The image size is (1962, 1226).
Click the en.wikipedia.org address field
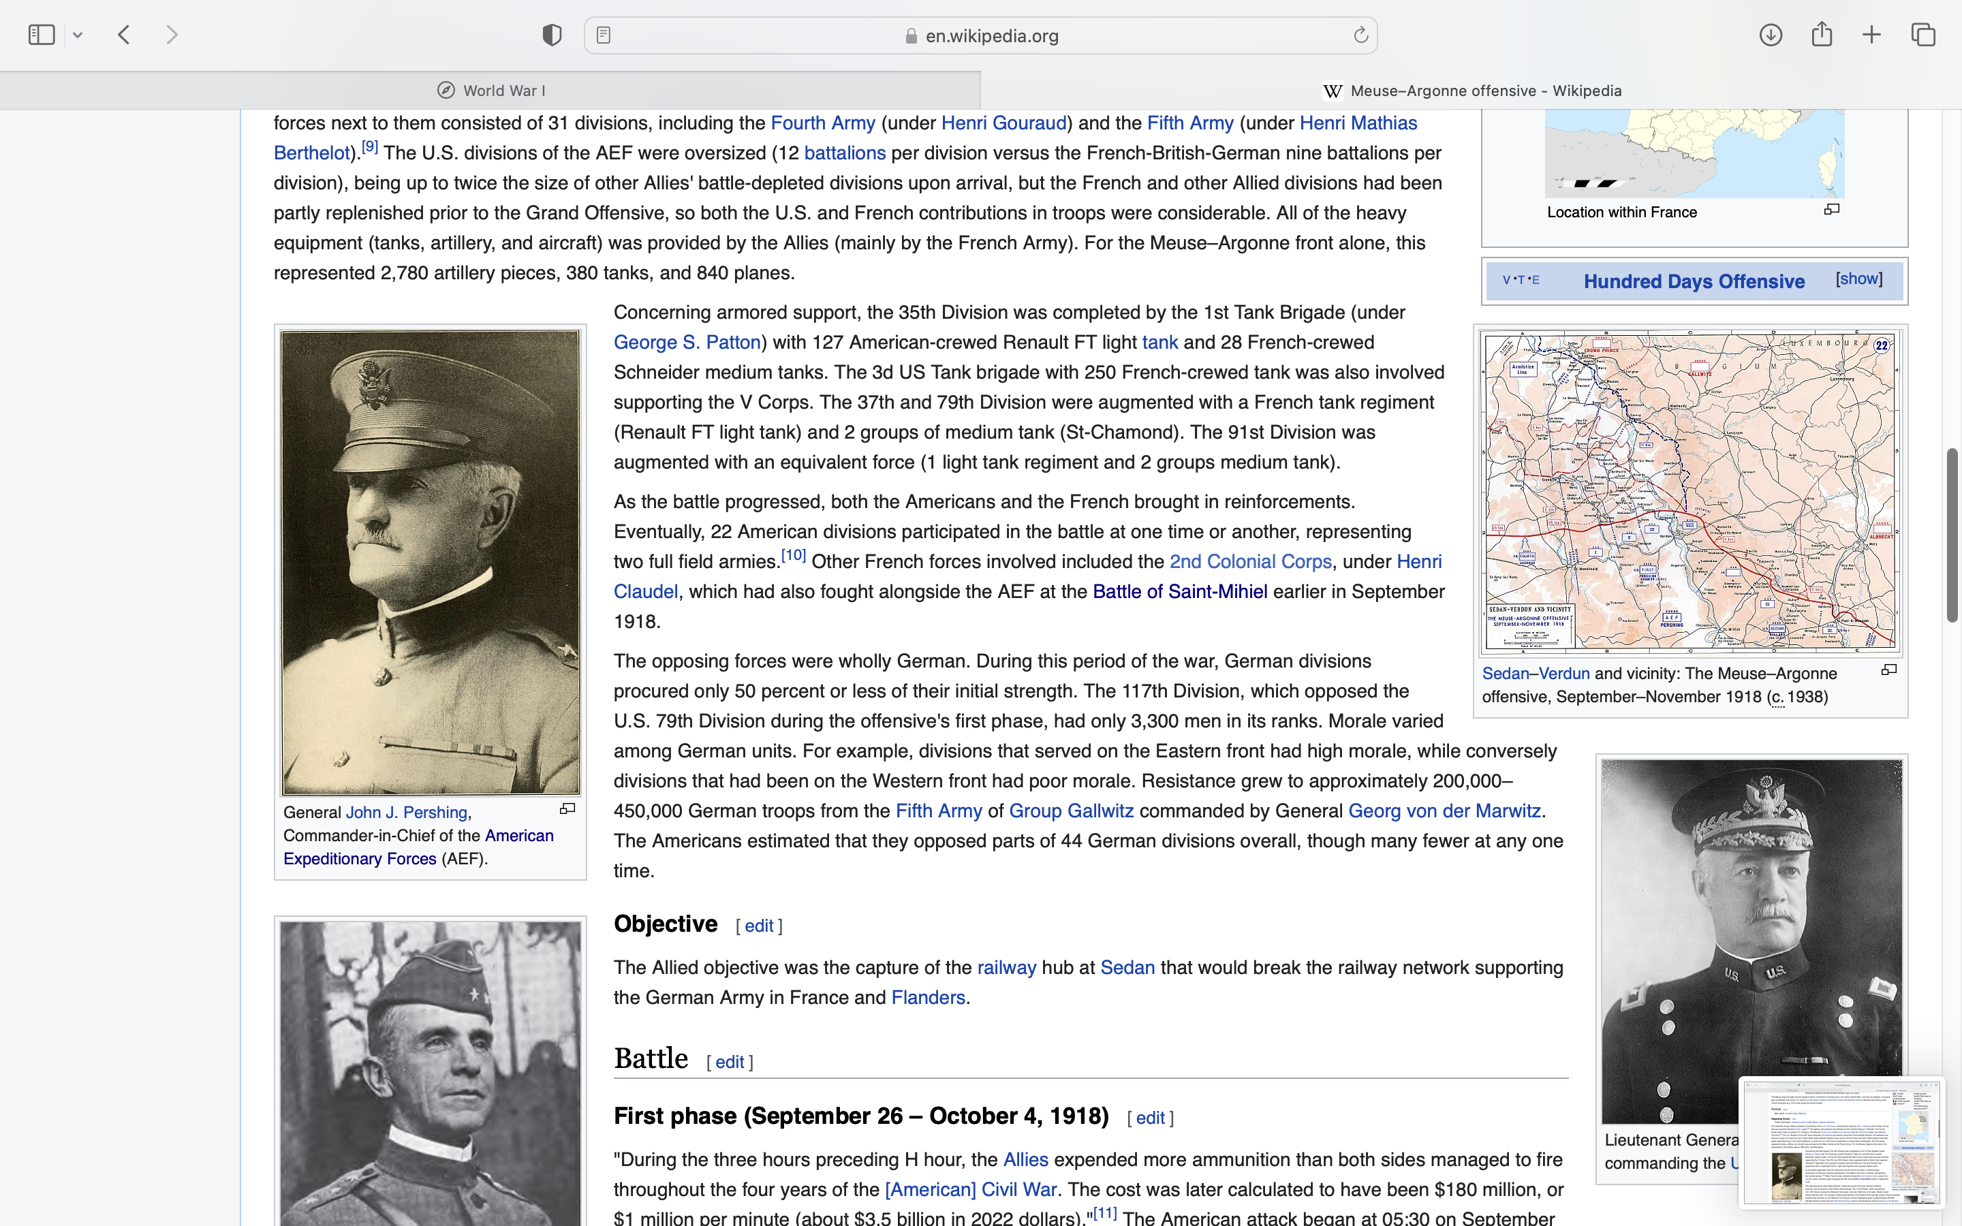[x=981, y=35]
